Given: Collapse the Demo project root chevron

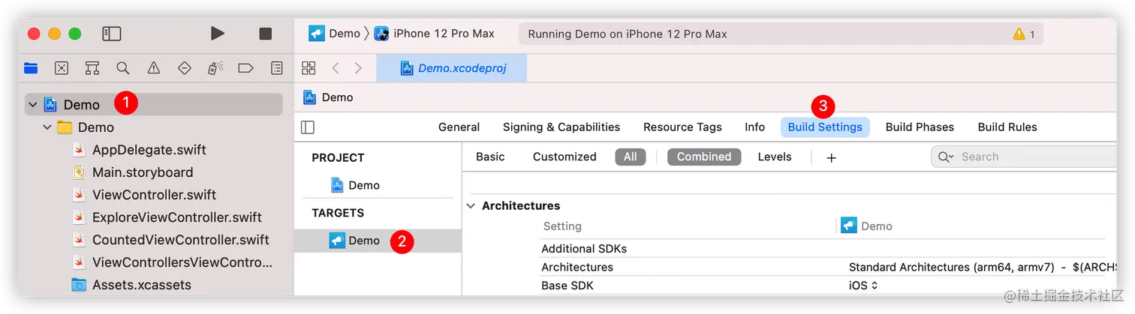Looking at the screenshot, I should click(x=32, y=105).
